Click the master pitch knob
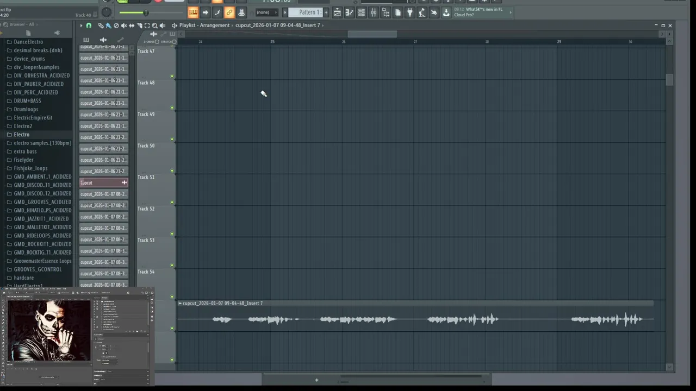The width and height of the screenshot is (696, 391). pyautogui.click(x=107, y=12)
